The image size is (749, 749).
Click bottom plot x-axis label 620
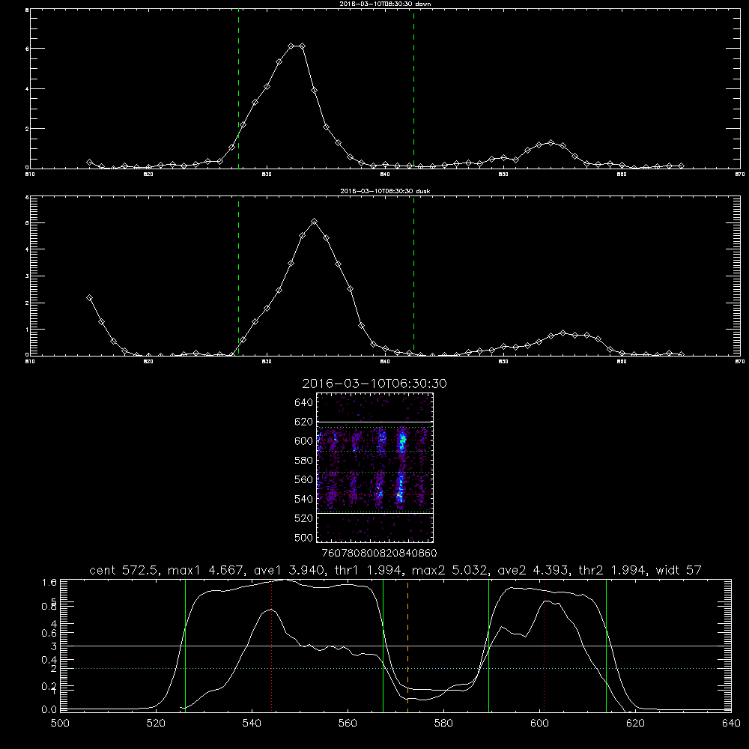coord(635,724)
